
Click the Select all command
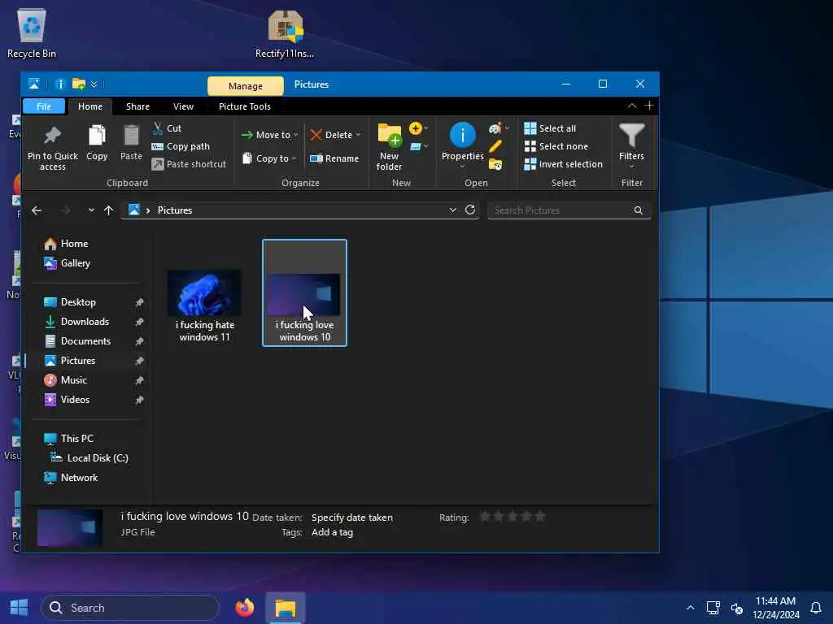pos(550,128)
